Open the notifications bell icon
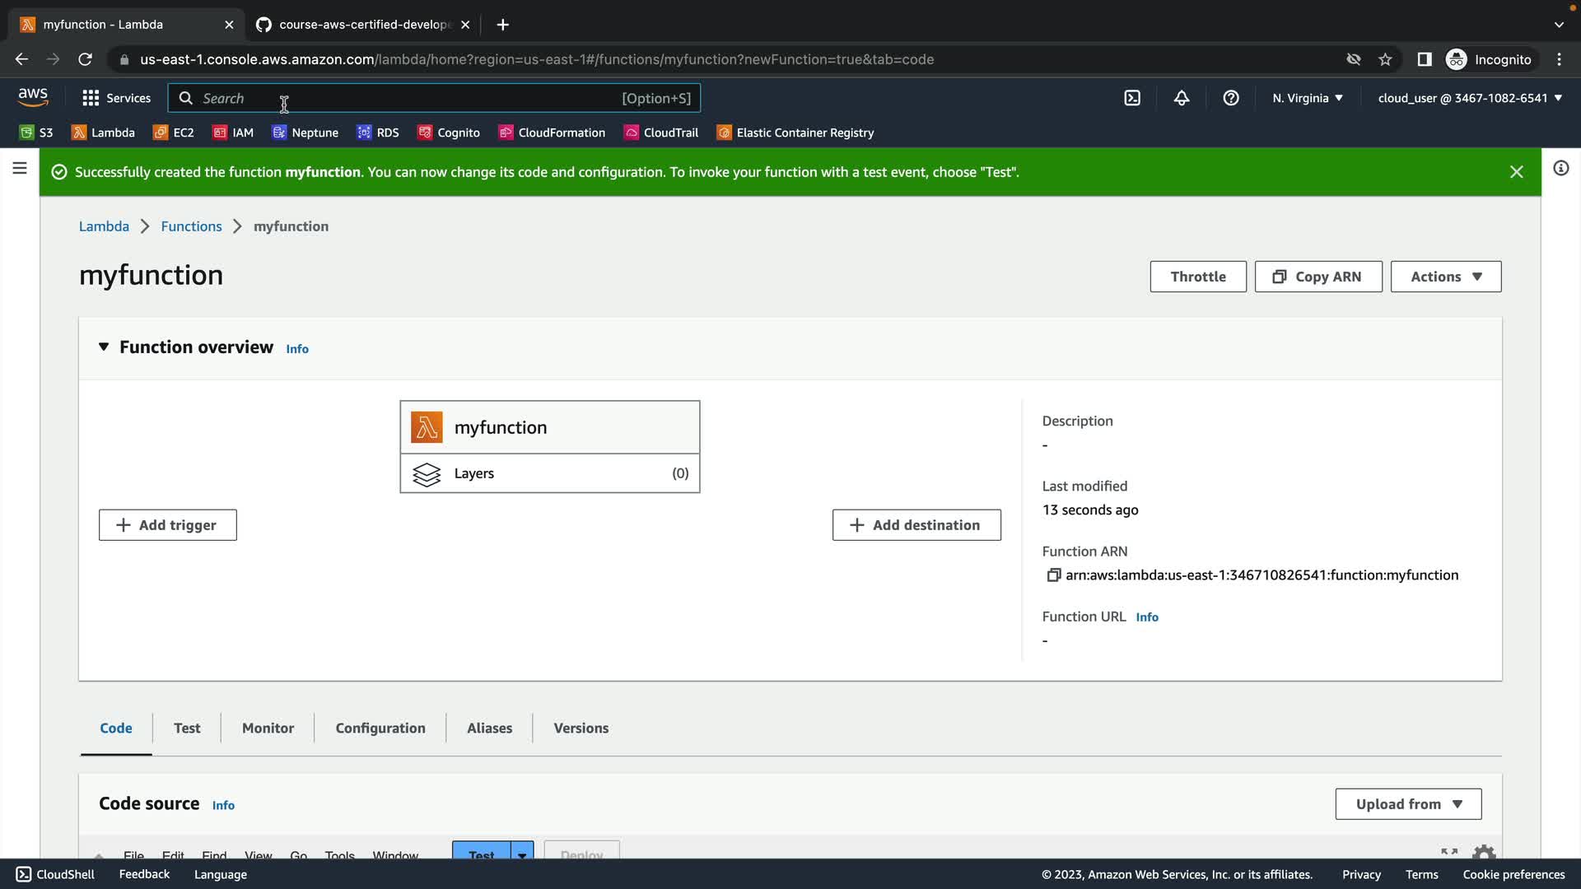 tap(1182, 98)
